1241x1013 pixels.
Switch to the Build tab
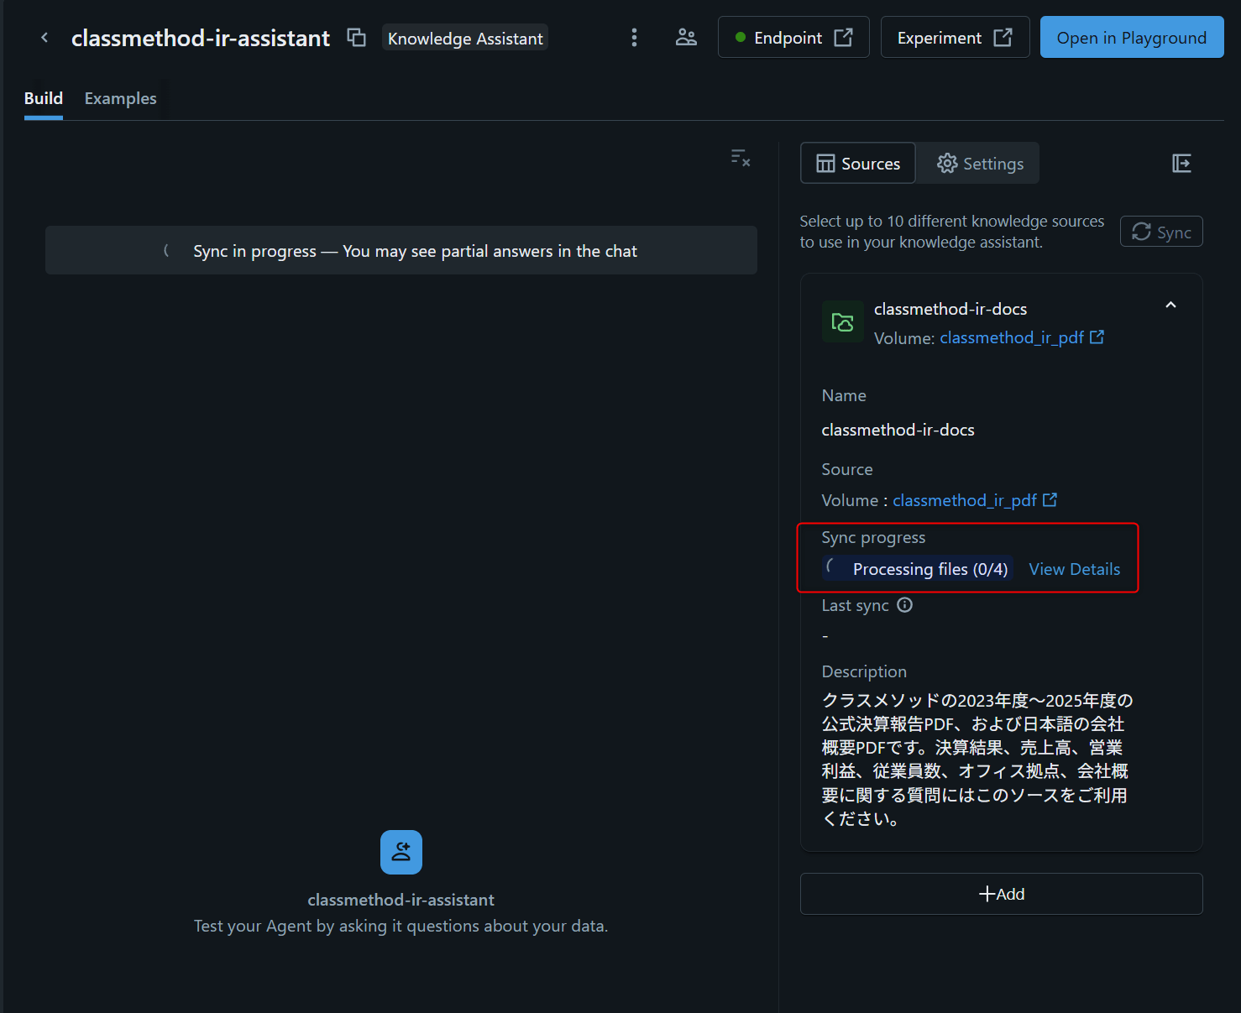[x=44, y=99]
